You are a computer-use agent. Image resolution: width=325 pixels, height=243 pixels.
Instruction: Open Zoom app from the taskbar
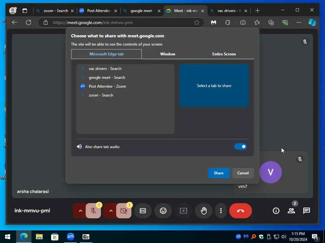tap(70, 237)
